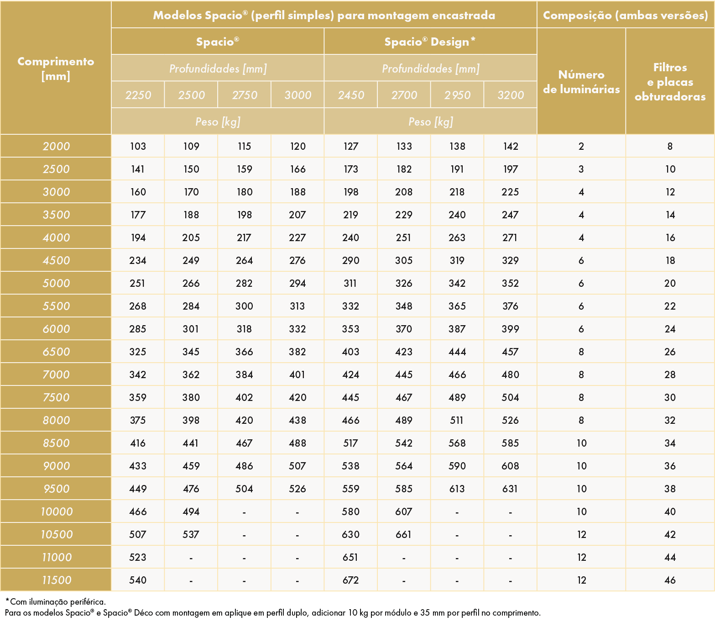Click the 8500 length row label
The image size is (715, 622).
(x=56, y=443)
